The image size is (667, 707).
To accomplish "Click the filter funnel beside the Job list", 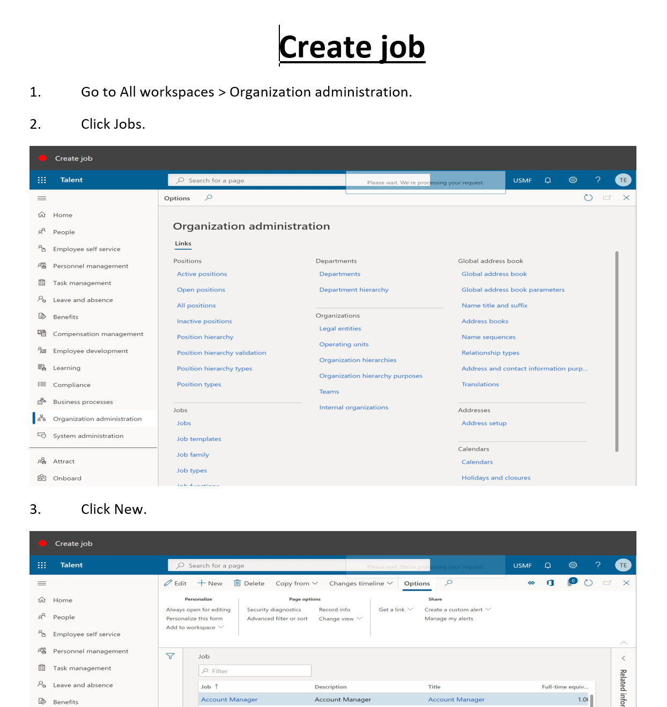I will [171, 656].
